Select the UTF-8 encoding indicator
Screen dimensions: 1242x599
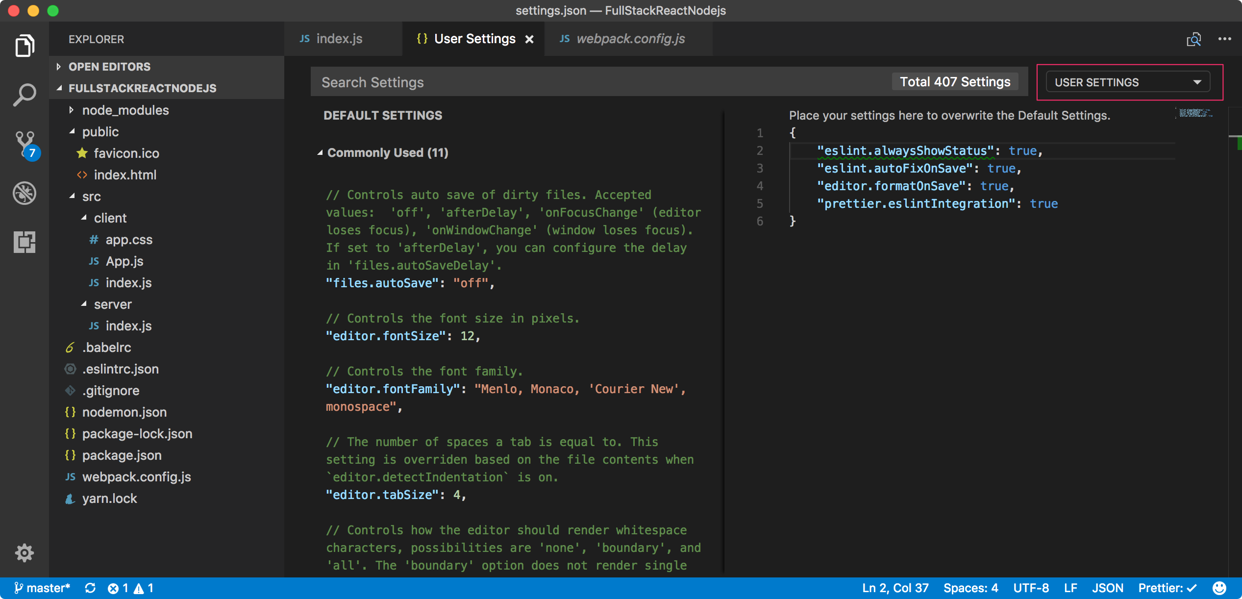tap(1031, 588)
